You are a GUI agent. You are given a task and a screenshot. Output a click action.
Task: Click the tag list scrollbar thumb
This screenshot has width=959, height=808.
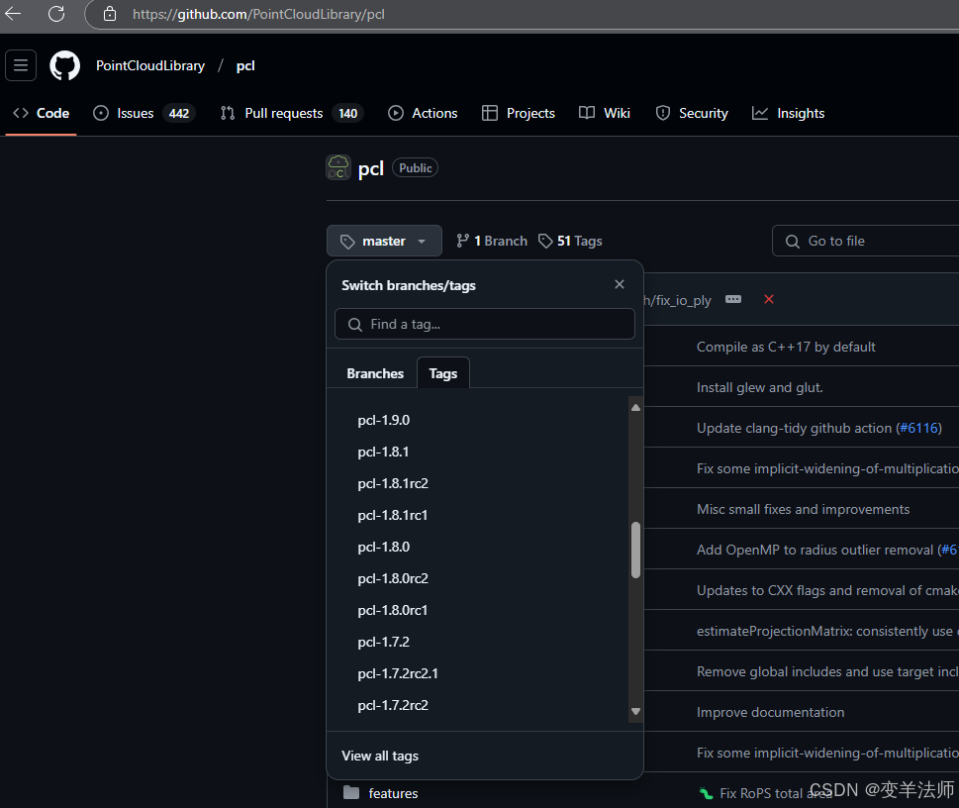pyautogui.click(x=636, y=550)
